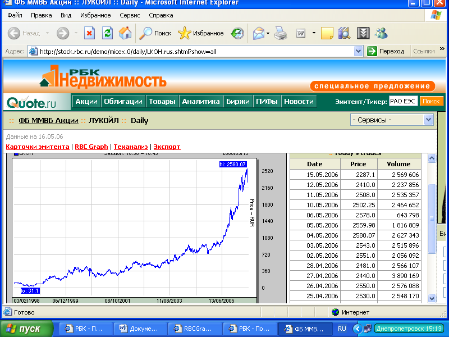Click the Mail envelope icon
This screenshot has height=337, width=449.
[x=259, y=33]
